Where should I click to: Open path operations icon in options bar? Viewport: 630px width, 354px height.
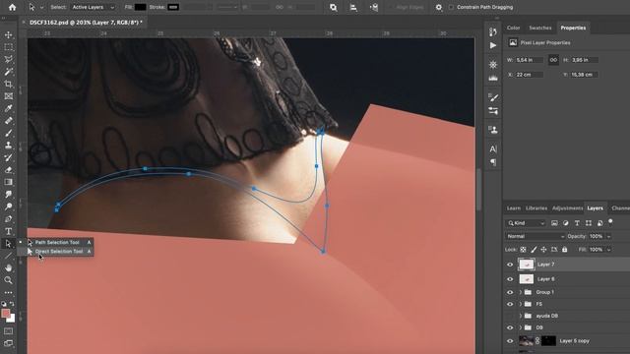333,7
